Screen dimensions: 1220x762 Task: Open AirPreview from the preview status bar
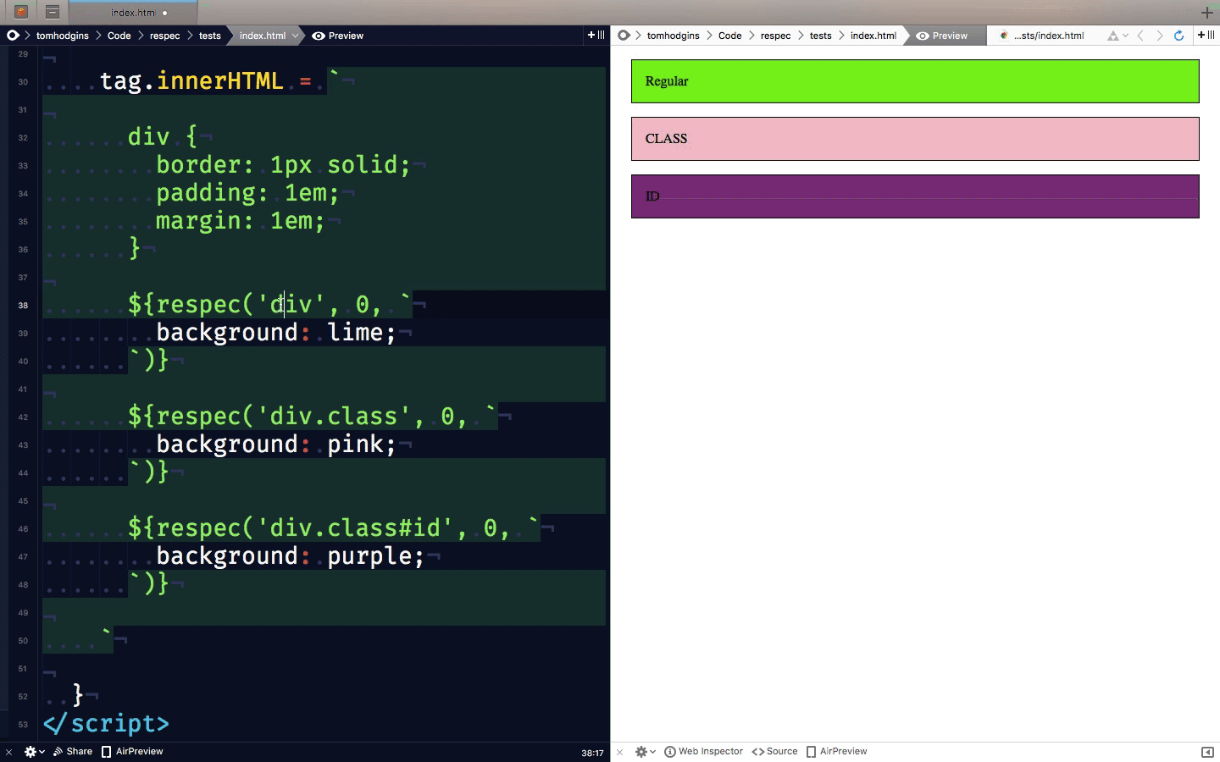[x=836, y=752]
